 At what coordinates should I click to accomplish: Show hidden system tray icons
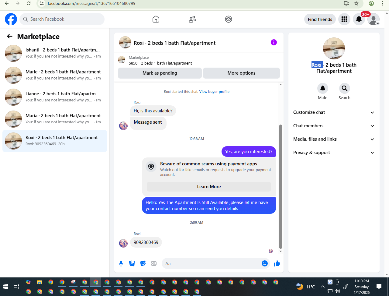point(323,287)
